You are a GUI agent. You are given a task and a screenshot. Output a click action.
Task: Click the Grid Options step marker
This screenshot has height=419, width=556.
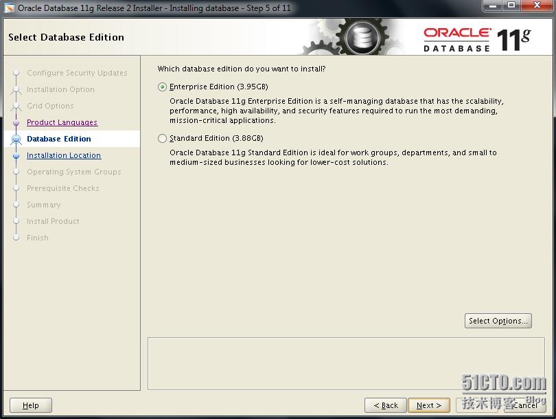tap(16, 106)
